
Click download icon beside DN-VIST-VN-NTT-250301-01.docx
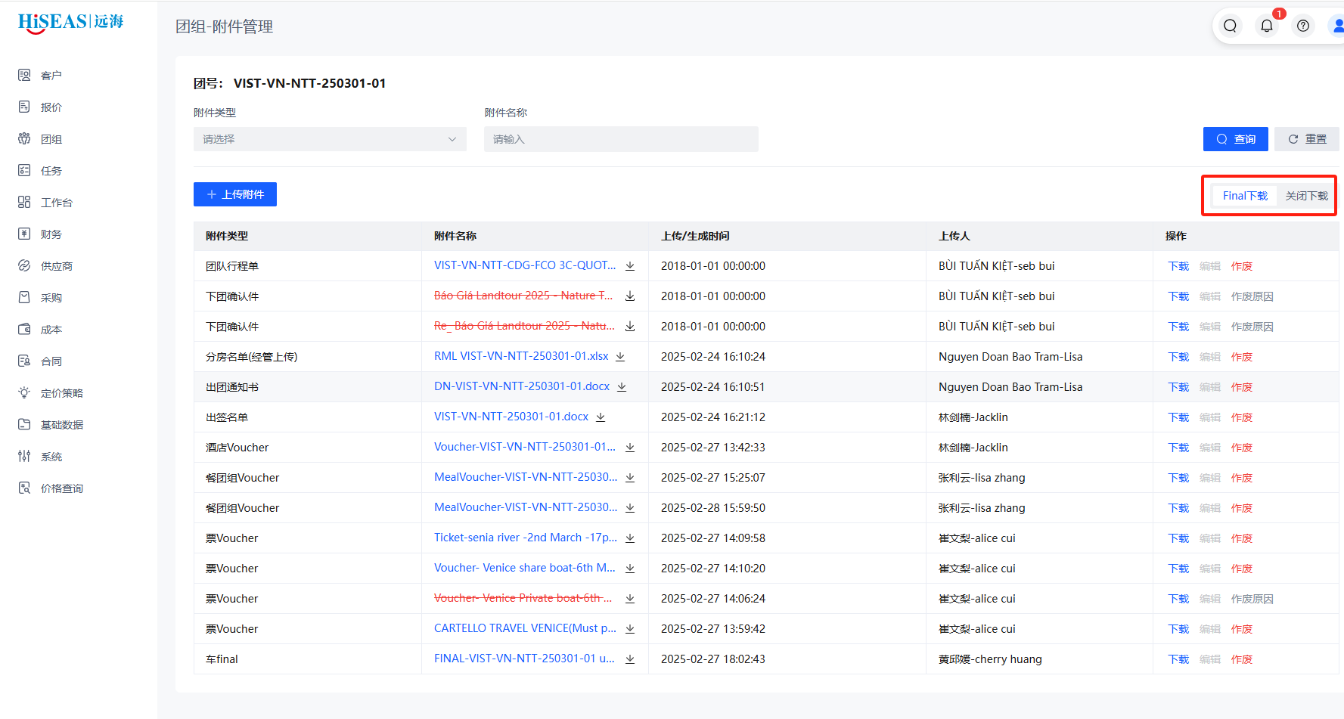pos(622,387)
